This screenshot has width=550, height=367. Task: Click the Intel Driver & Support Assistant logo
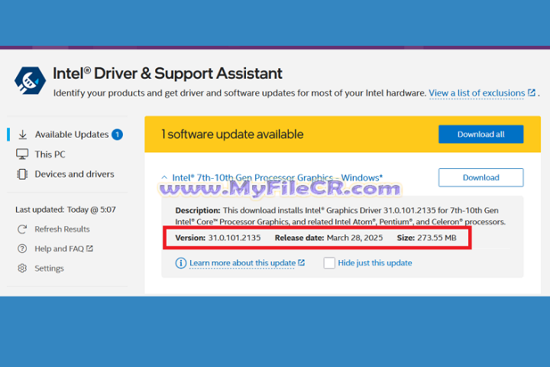30,80
